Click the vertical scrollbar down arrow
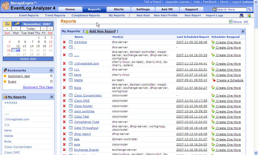The height and width of the screenshot is (155, 258). point(256,153)
